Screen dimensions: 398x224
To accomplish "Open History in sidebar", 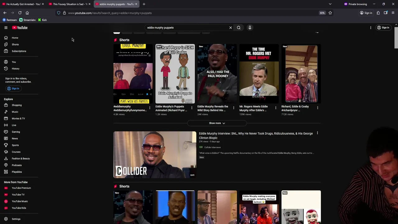I will coord(16,69).
